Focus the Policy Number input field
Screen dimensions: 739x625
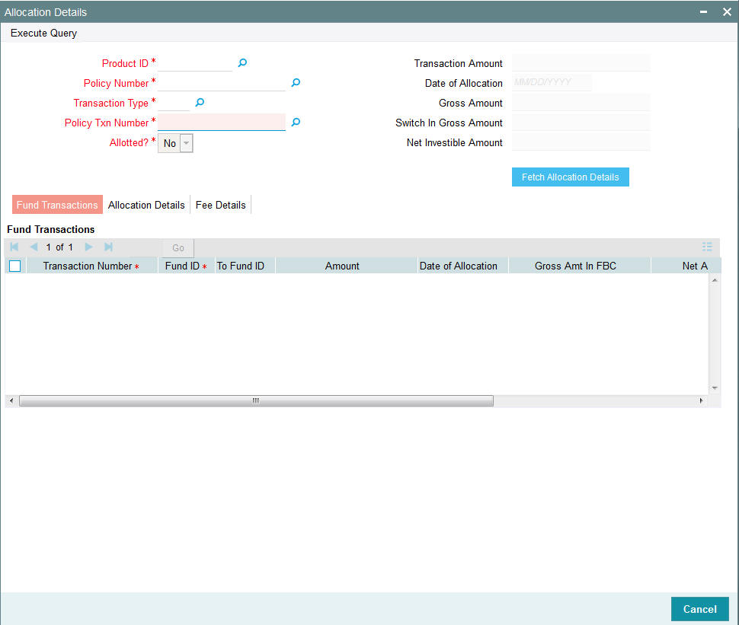222,83
